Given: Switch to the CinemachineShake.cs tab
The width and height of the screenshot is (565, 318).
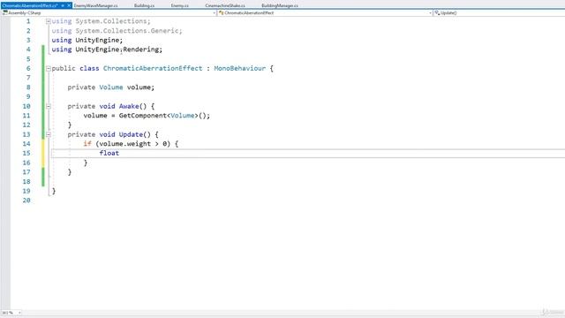Looking at the screenshot, I should 225,5.
